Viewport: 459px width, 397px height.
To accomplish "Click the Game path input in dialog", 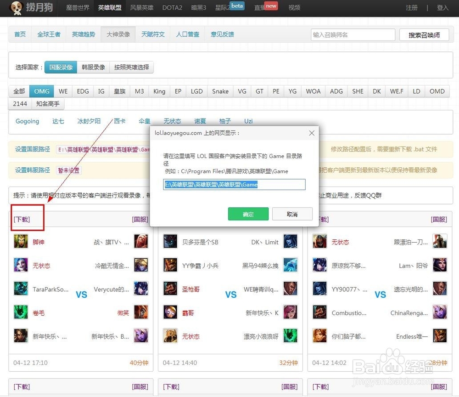I will pos(234,184).
